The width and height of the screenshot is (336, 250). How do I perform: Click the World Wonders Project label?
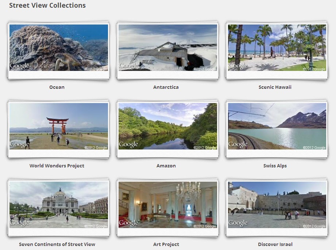pyautogui.click(x=57, y=166)
